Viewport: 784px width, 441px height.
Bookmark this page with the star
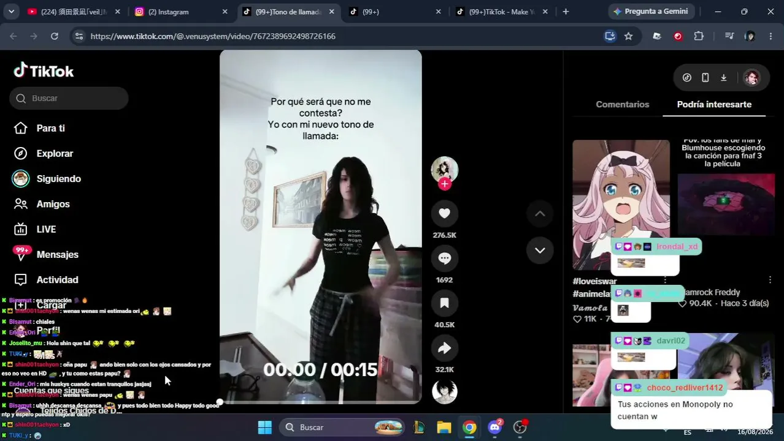click(x=628, y=36)
